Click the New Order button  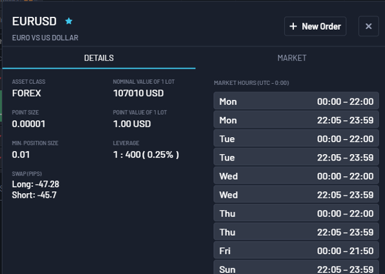[315, 26]
